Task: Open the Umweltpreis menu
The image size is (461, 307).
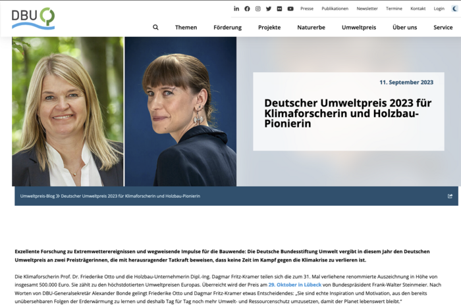Action: pos(359,28)
